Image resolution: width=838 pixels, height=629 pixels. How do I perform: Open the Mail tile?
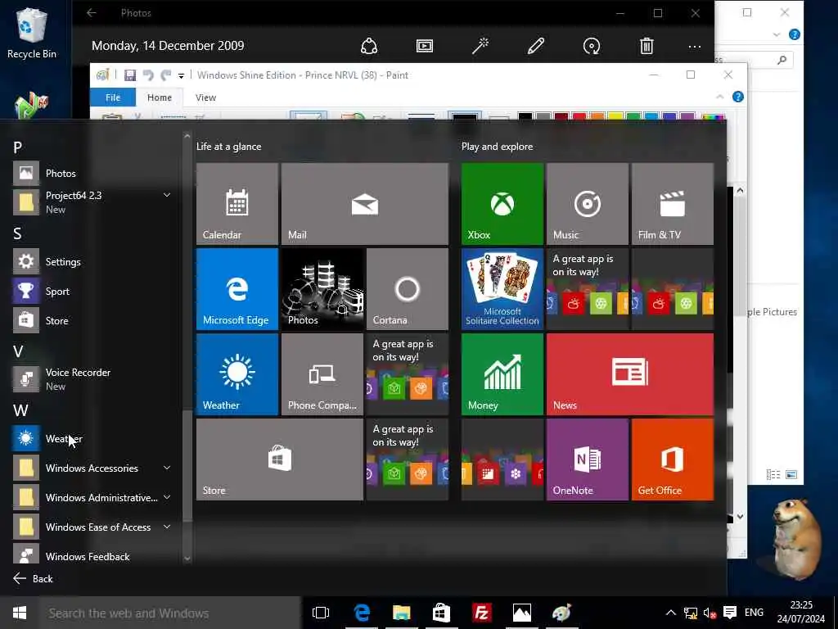pyautogui.click(x=364, y=204)
